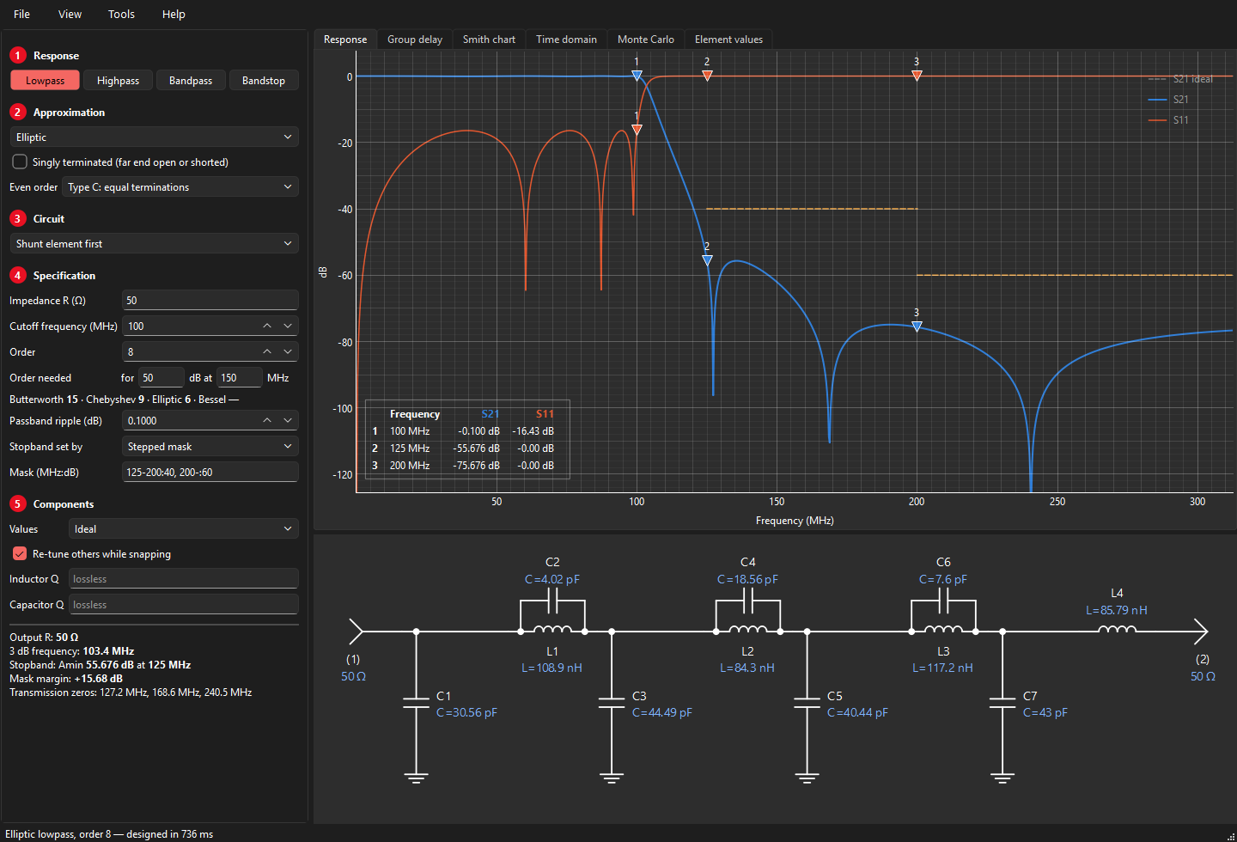This screenshot has width=1237, height=842.
Task: Click the L1 inductor coil symbol
Action: point(552,630)
